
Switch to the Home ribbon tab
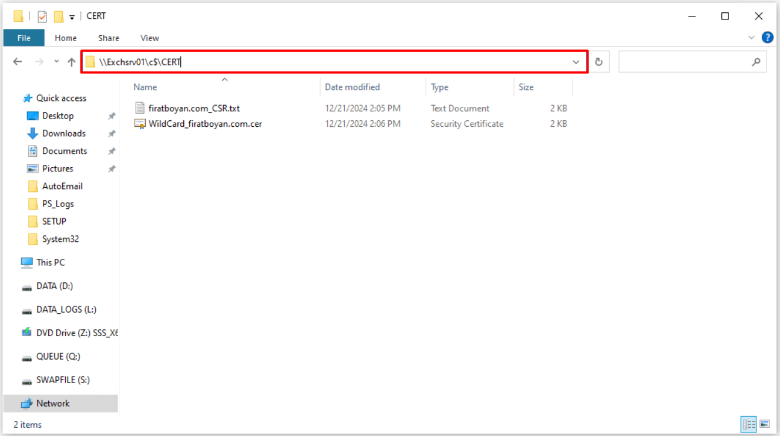66,38
